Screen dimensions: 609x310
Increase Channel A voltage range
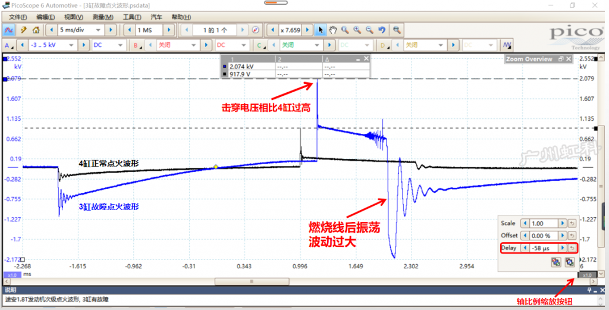pyautogui.click(x=83, y=45)
